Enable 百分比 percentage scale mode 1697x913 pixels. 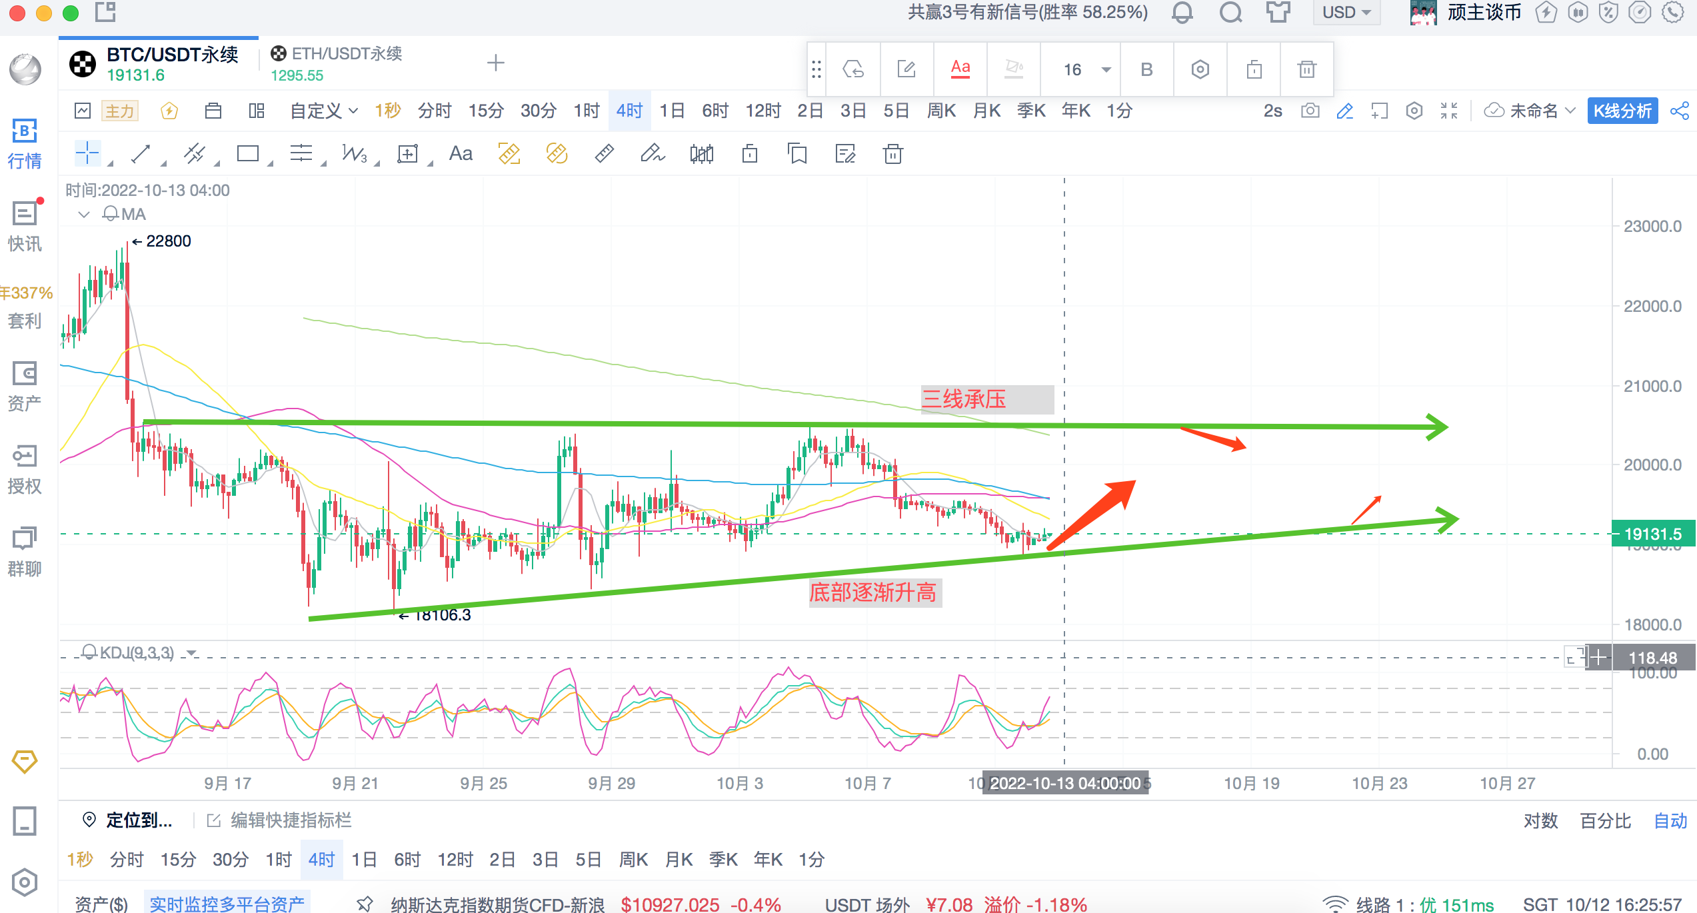[1605, 820]
